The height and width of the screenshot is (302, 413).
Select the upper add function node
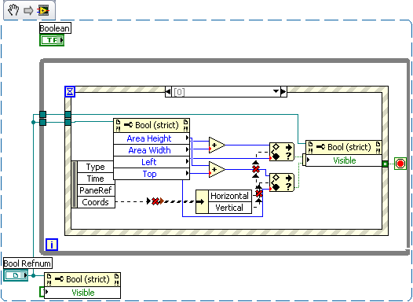[217, 145]
